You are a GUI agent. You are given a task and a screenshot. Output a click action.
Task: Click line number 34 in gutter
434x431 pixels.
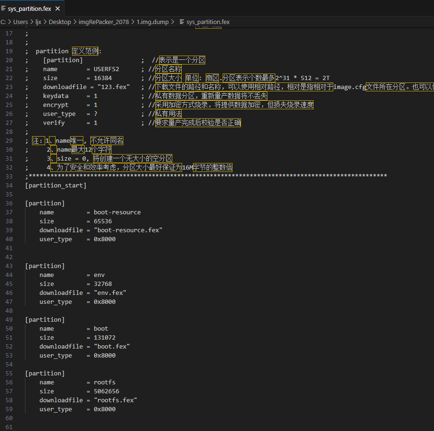(9, 185)
